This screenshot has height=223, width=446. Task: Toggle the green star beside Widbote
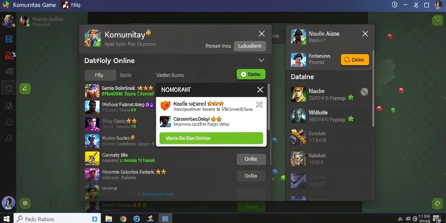351,118
